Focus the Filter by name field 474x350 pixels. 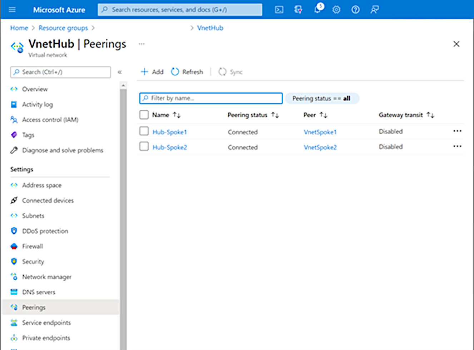tap(211, 98)
